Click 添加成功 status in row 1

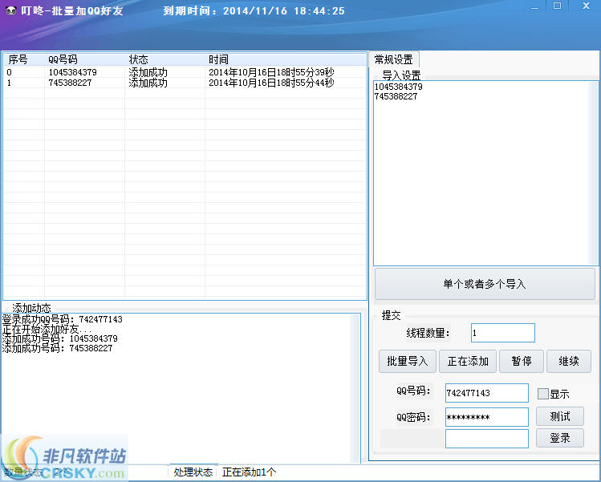(x=148, y=83)
